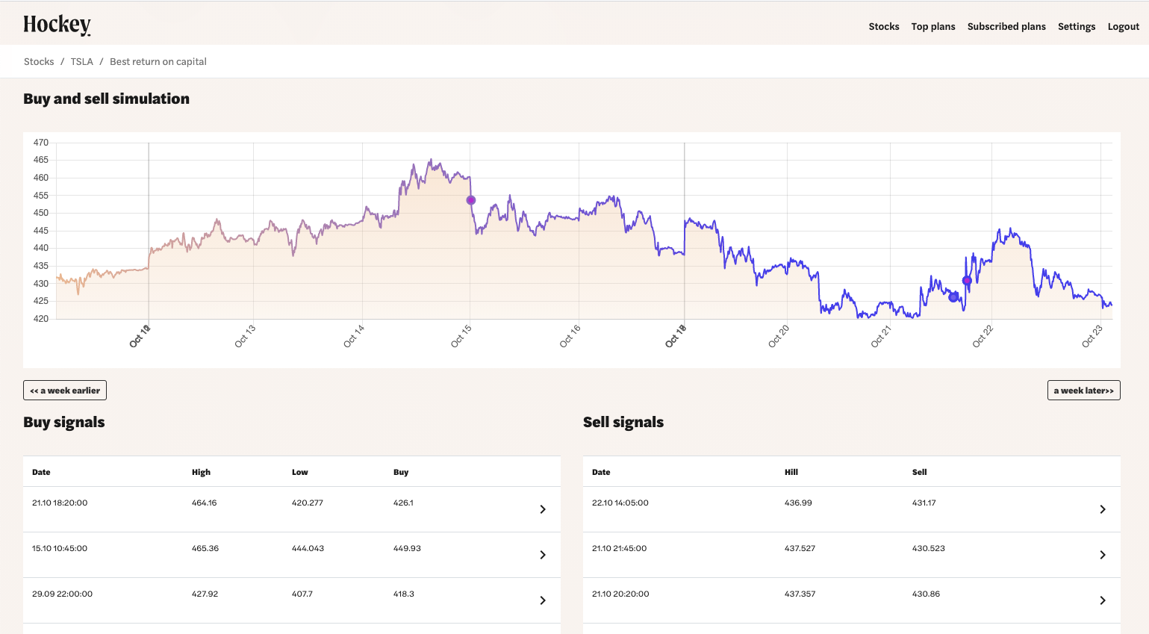Select the purple marker near Oct 15
The width and height of the screenshot is (1149, 634).
tap(470, 199)
